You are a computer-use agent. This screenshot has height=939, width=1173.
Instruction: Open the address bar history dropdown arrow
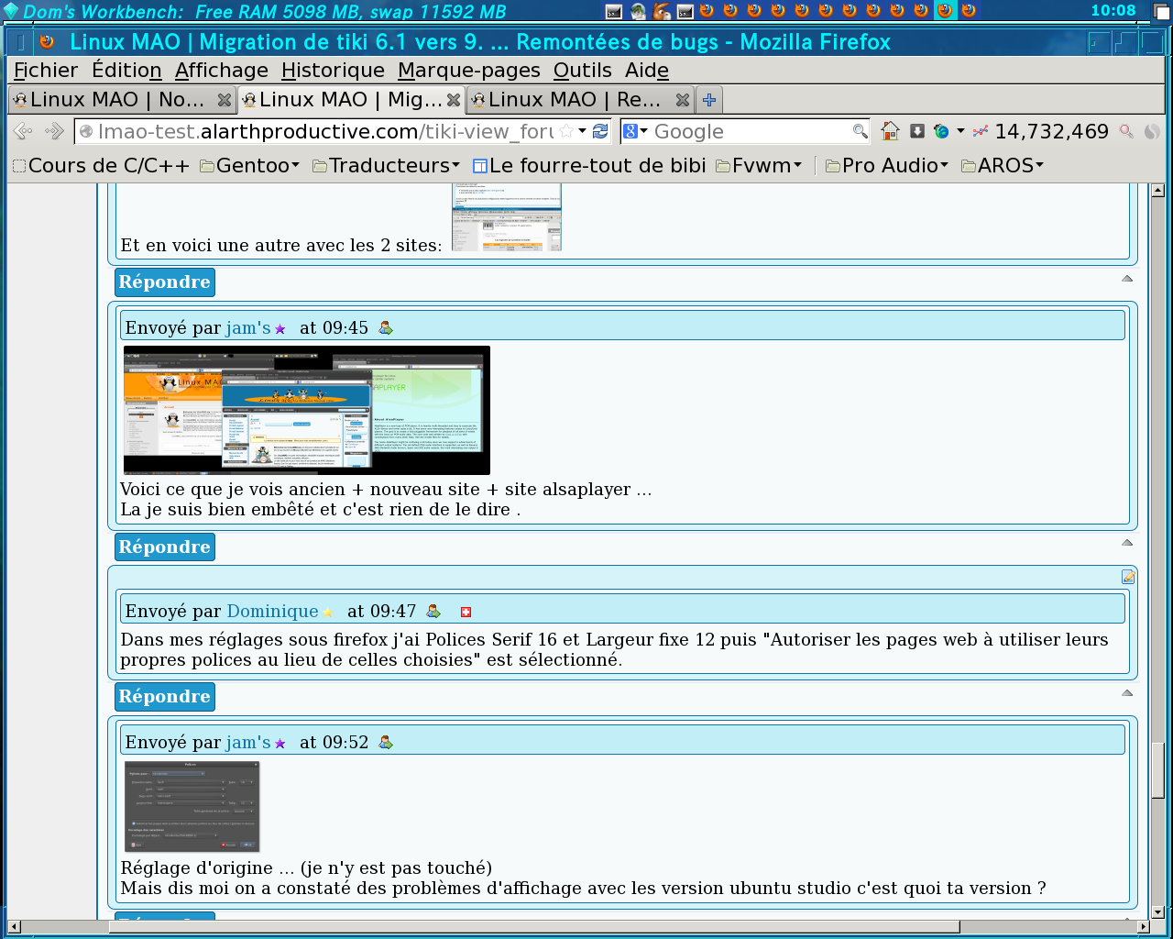tap(582, 131)
